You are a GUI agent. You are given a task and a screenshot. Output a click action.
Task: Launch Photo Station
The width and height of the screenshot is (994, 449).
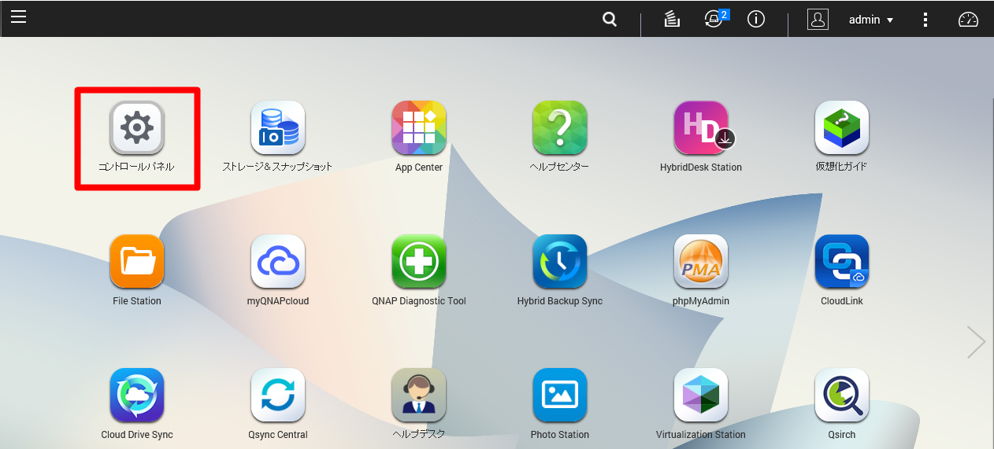(560, 395)
